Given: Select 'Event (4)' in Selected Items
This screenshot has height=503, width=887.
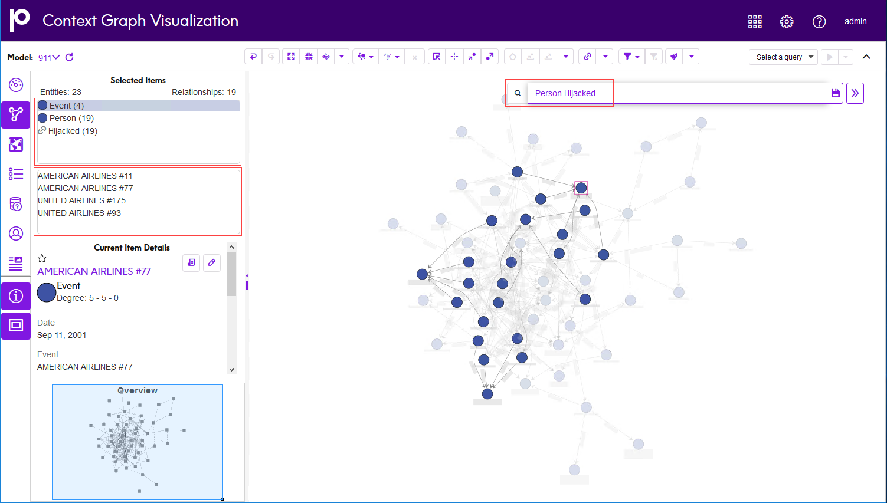Looking at the screenshot, I should (x=139, y=106).
